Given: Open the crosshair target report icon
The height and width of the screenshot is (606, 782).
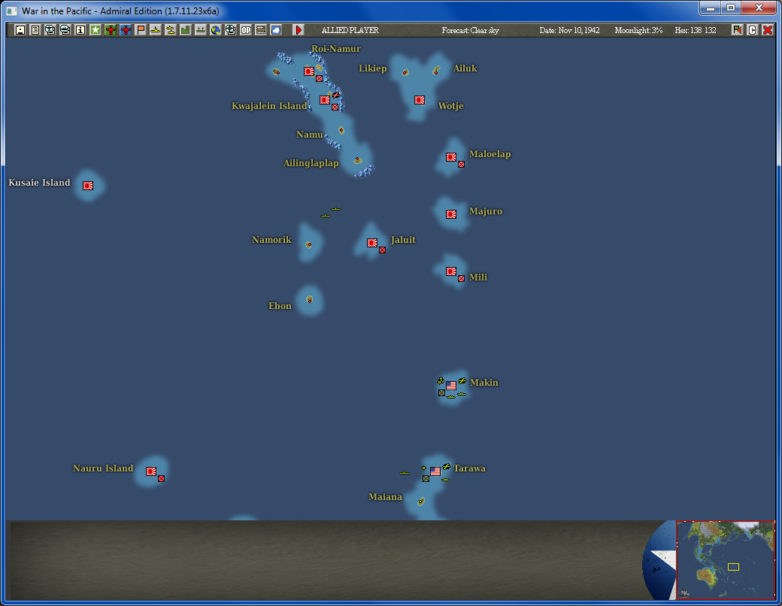Looking at the screenshot, I should [230, 30].
